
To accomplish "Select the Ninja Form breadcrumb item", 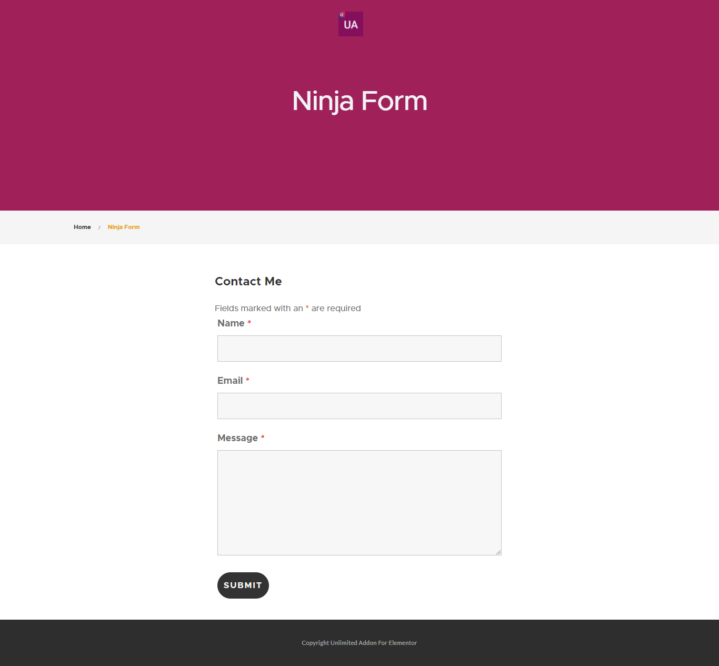I will [x=124, y=227].
